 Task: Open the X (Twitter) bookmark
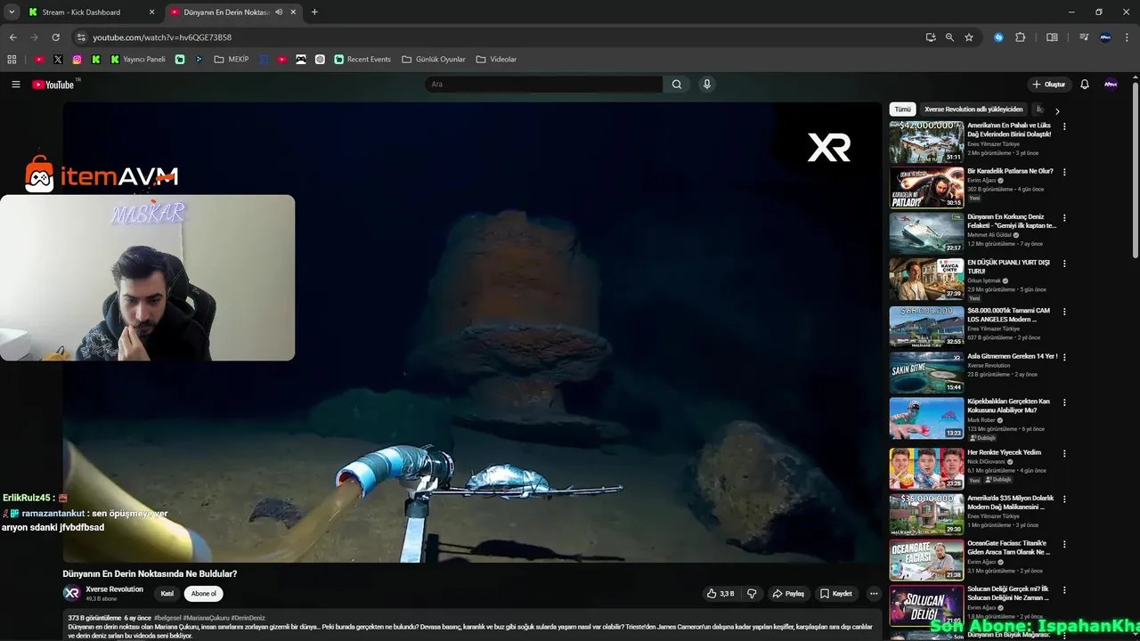click(x=58, y=60)
